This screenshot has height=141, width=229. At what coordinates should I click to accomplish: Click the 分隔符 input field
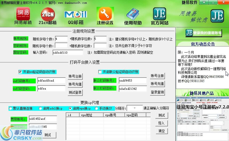click(x=135, y=108)
